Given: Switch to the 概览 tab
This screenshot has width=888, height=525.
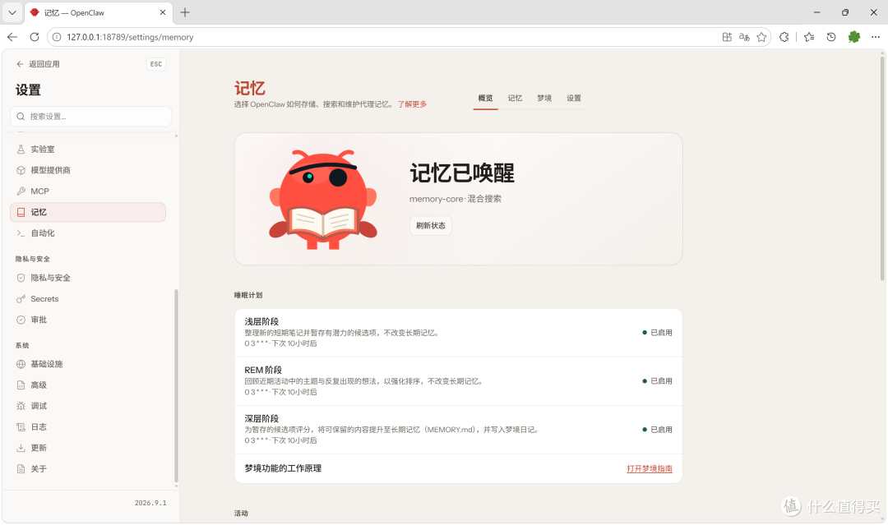Looking at the screenshot, I should pyautogui.click(x=485, y=98).
